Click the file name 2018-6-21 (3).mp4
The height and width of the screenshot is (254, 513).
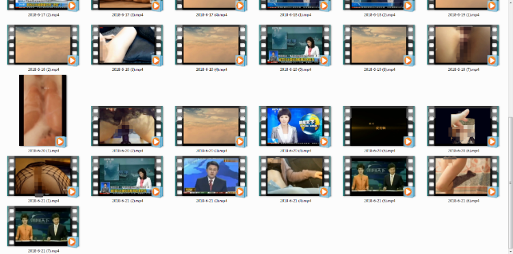(x=211, y=201)
